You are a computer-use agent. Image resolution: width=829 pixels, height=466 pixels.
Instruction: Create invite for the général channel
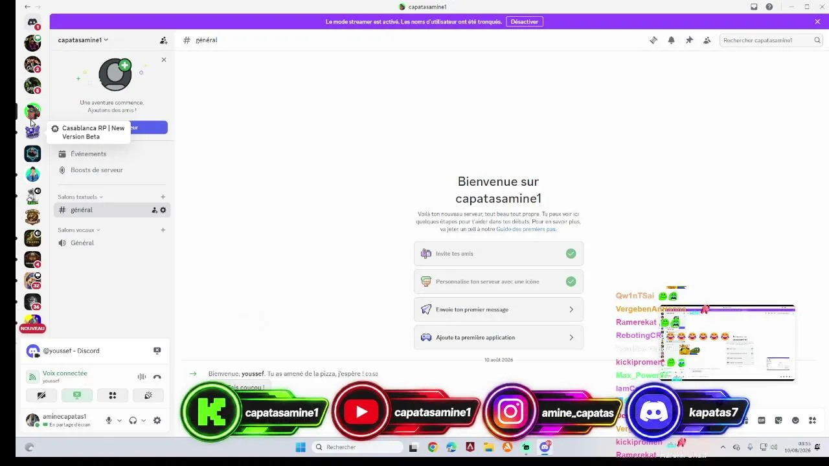[154, 210]
